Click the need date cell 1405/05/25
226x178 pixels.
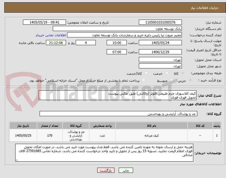[x=23, y=135]
